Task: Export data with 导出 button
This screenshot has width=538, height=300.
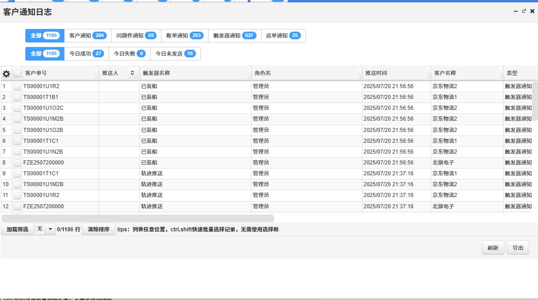Action: point(518,248)
